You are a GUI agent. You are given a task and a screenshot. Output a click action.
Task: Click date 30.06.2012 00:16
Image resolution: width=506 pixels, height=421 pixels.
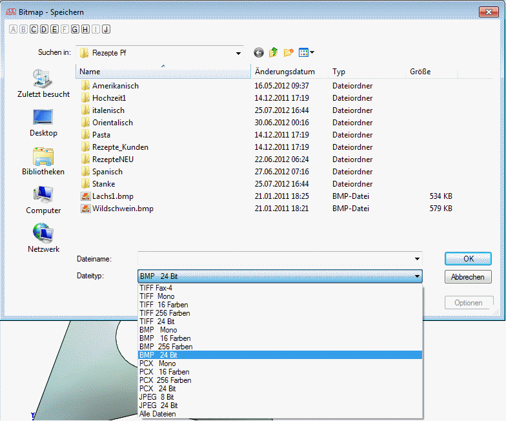point(281,123)
